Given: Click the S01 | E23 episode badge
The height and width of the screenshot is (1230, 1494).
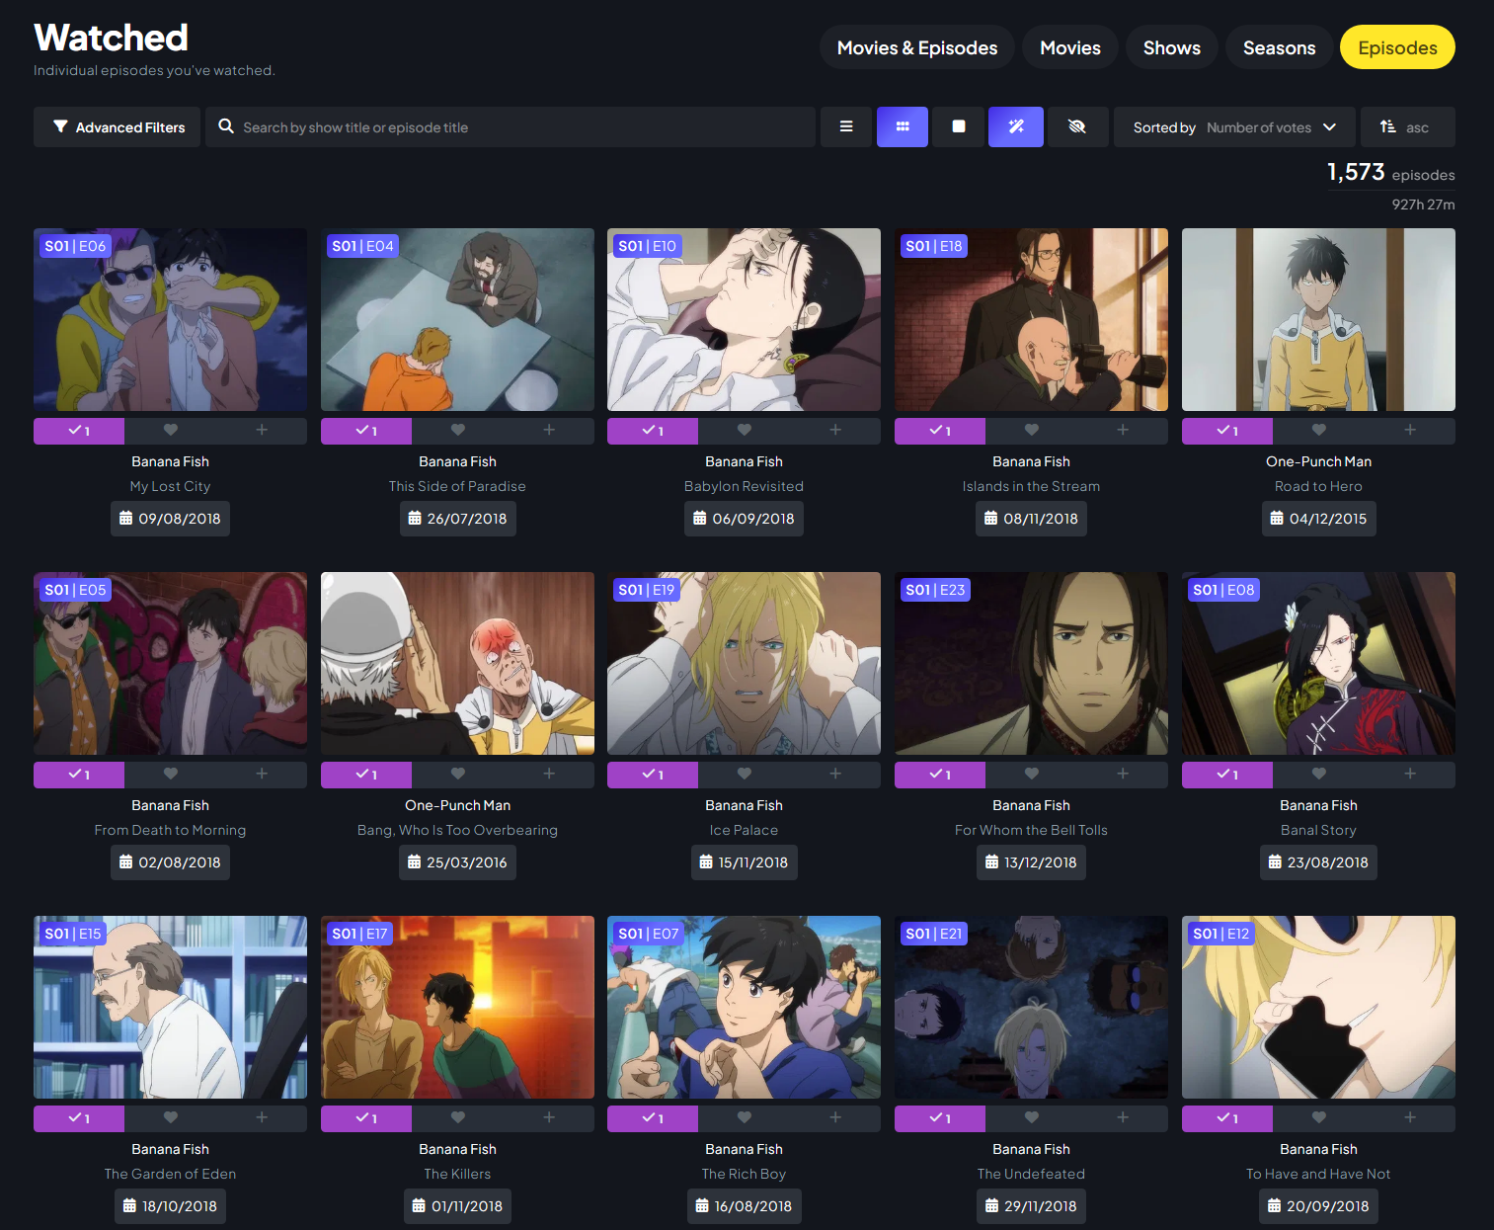Looking at the screenshot, I should coord(937,590).
